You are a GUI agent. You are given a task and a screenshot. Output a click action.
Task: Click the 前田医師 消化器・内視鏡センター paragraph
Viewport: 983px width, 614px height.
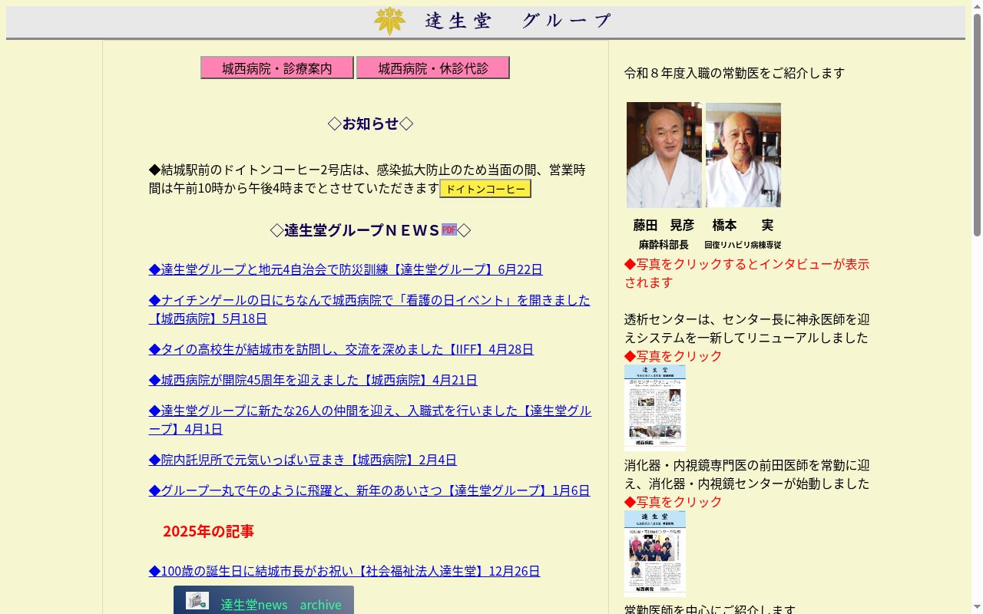pos(746,474)
